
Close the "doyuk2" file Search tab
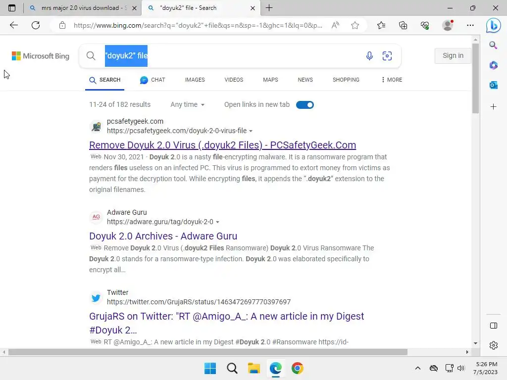click(x=253, y=8)
